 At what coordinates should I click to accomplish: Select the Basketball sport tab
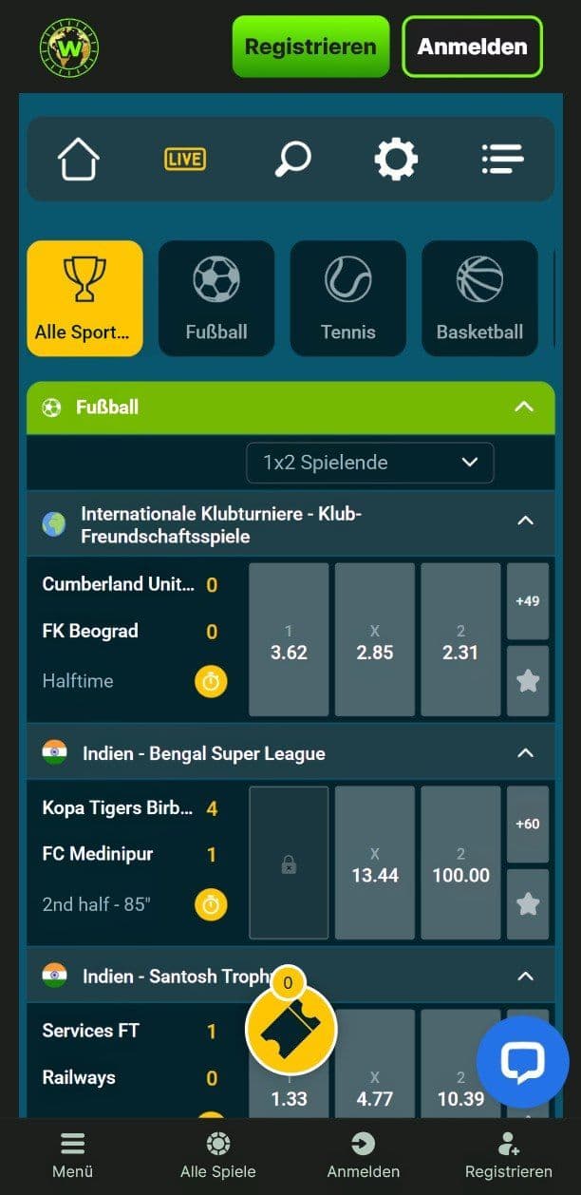pyautogui.click(x=479, y=298)
